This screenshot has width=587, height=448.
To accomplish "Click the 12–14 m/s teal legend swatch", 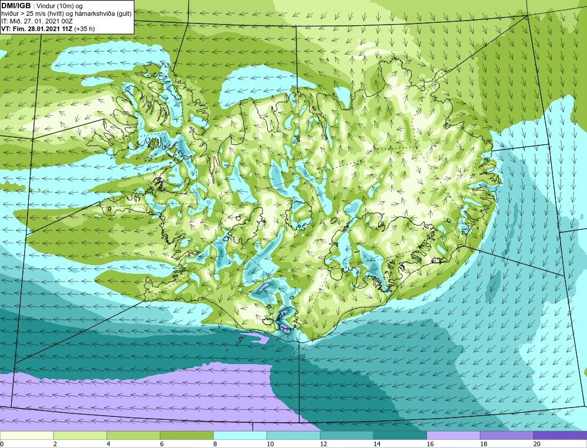I will [x=347, y=435].
